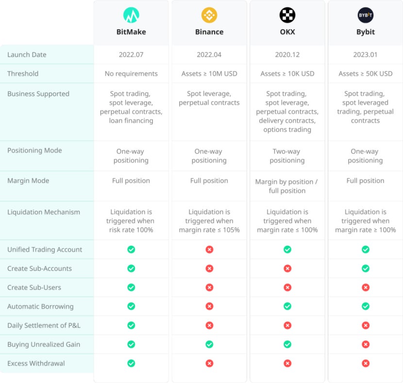Click the BitMake column header name
403x383 pixels.
click(131, 32)
